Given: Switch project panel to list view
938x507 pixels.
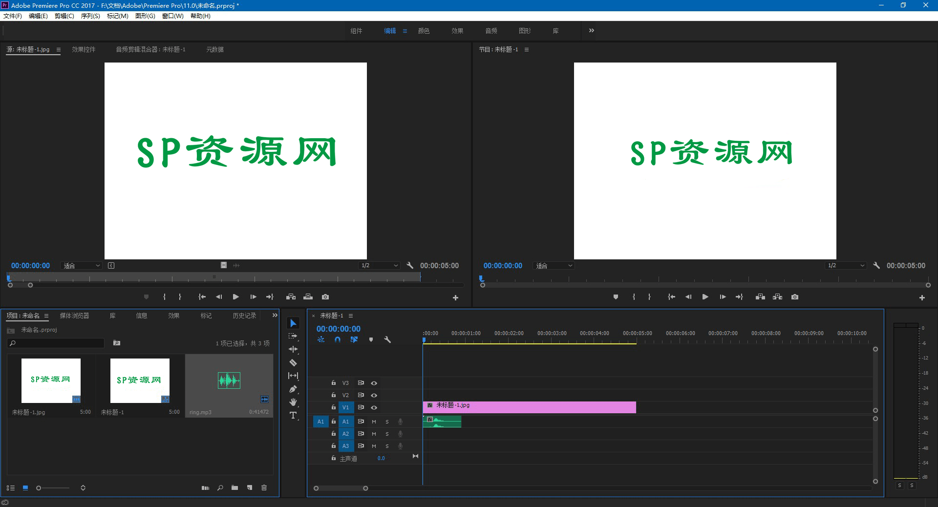Looking at the screenshot, I should (x=11, y=487).
